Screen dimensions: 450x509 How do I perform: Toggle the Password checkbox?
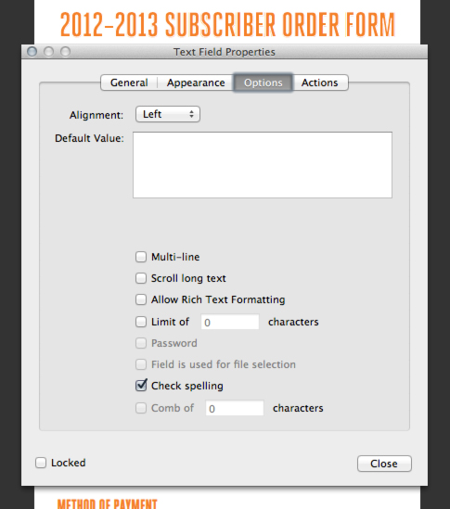pyautogui.click(x=141, y=343)
